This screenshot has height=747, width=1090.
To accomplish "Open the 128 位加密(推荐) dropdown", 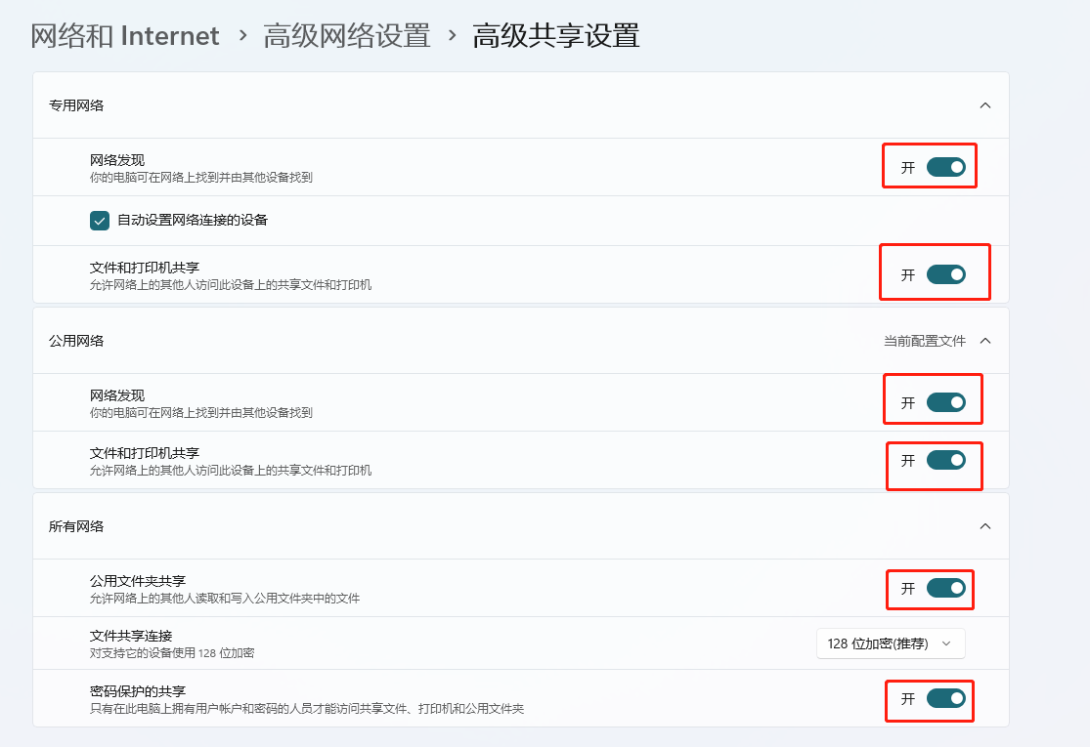I will (x=890, y=643).
